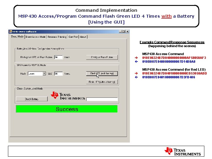Expand the LED color dropdown arrow
The height and width of the screenshot is (159, 212).
[x=44, y=74]
